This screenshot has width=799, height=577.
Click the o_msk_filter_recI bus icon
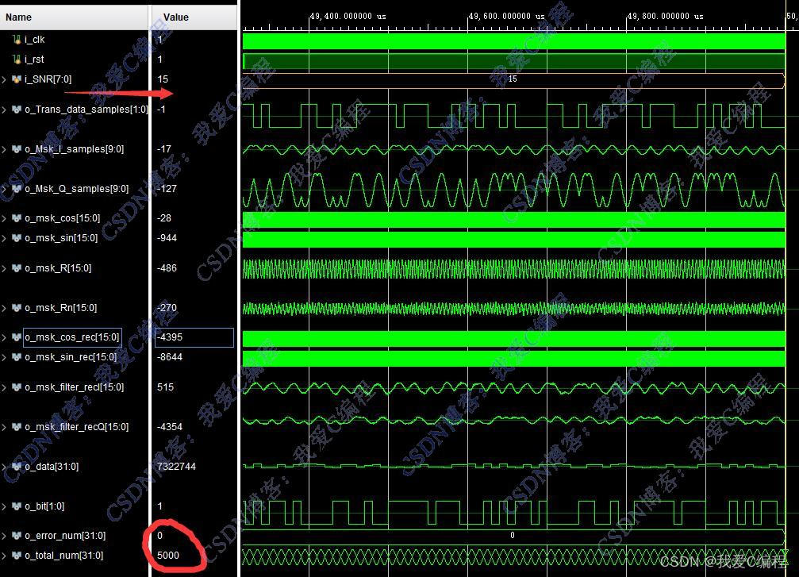coord(17,387)
